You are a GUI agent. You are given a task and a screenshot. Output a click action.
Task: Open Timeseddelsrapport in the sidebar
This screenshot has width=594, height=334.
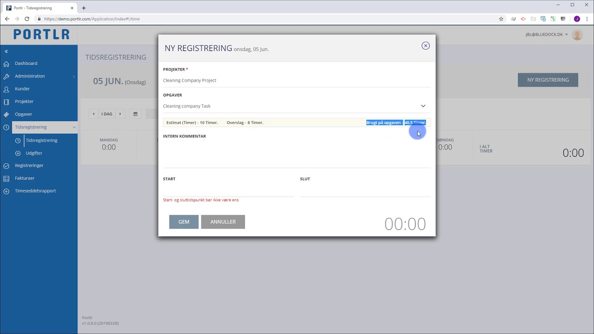click(x=35, y=191)
